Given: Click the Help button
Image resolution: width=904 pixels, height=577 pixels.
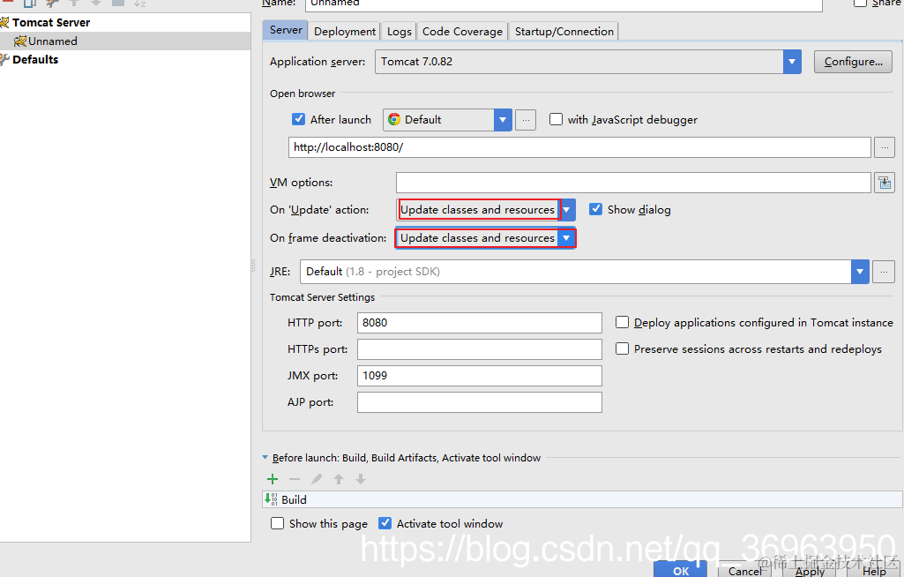Looking at the screenshot, I should point(874,570).
